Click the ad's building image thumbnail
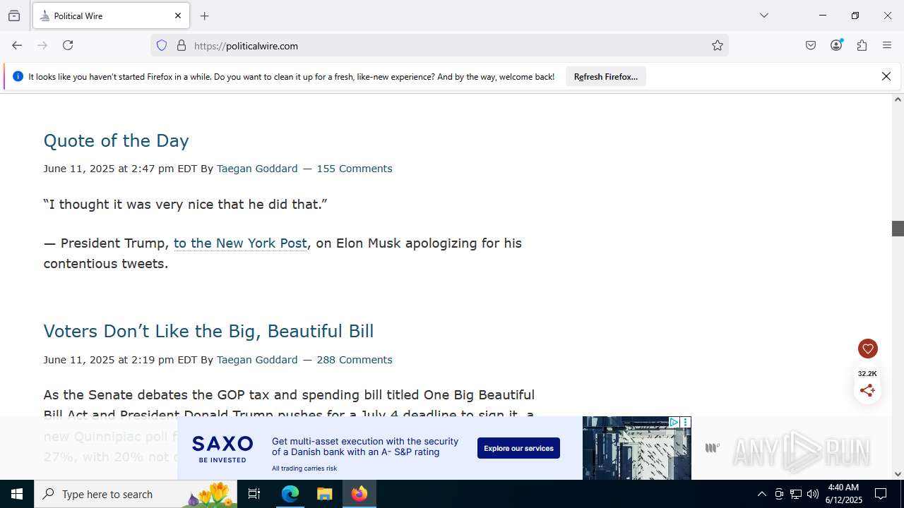Image resolution: width=904 pixels, height=508 pixels. pyautogui.click(x=636, y=448)
